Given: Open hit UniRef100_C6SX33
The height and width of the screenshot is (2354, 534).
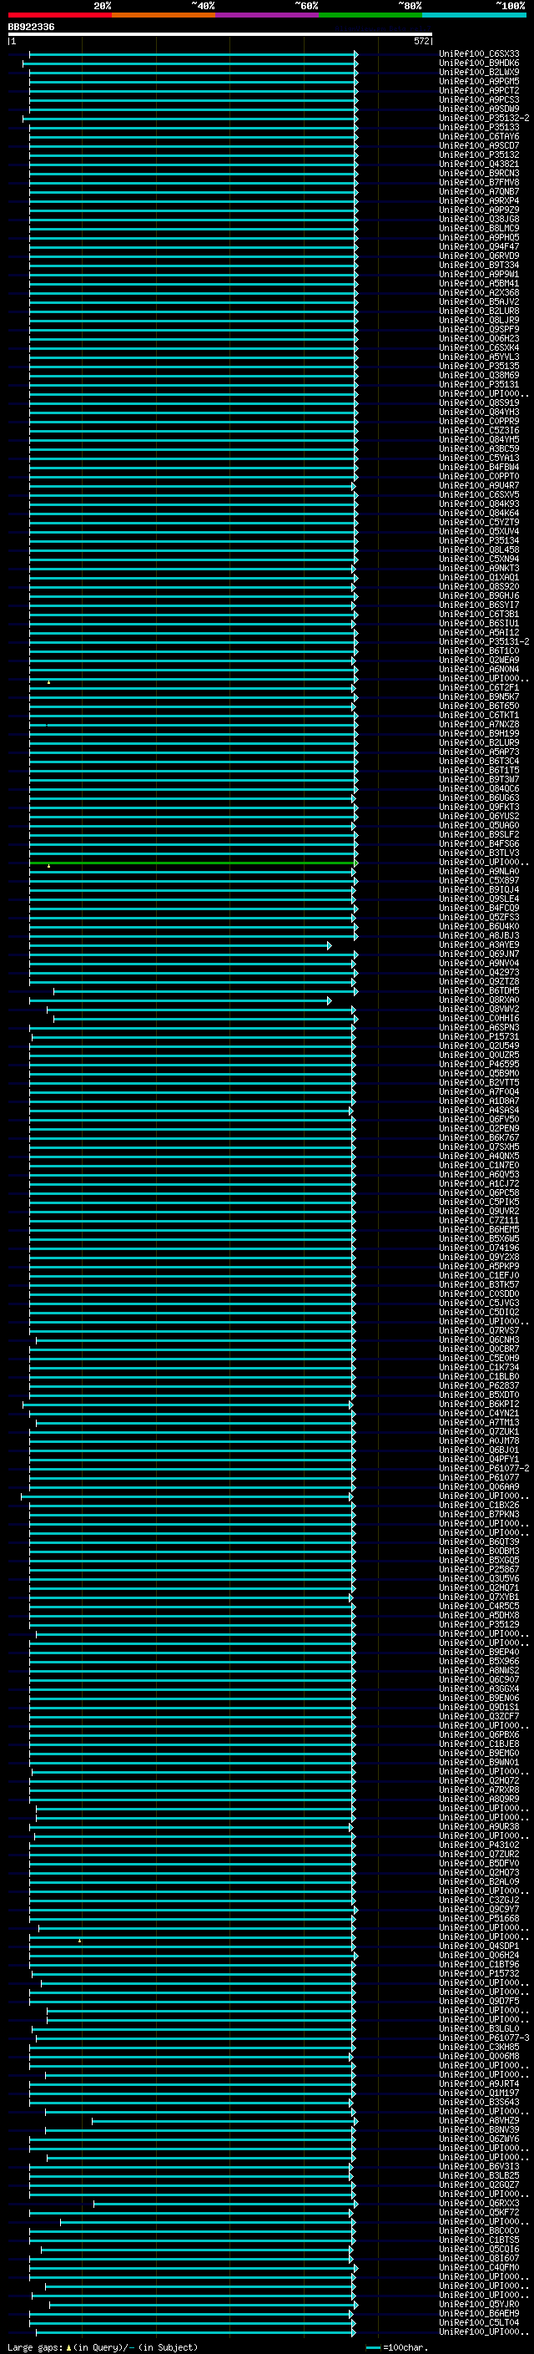Looking at the screenshot, I should 478,55.
